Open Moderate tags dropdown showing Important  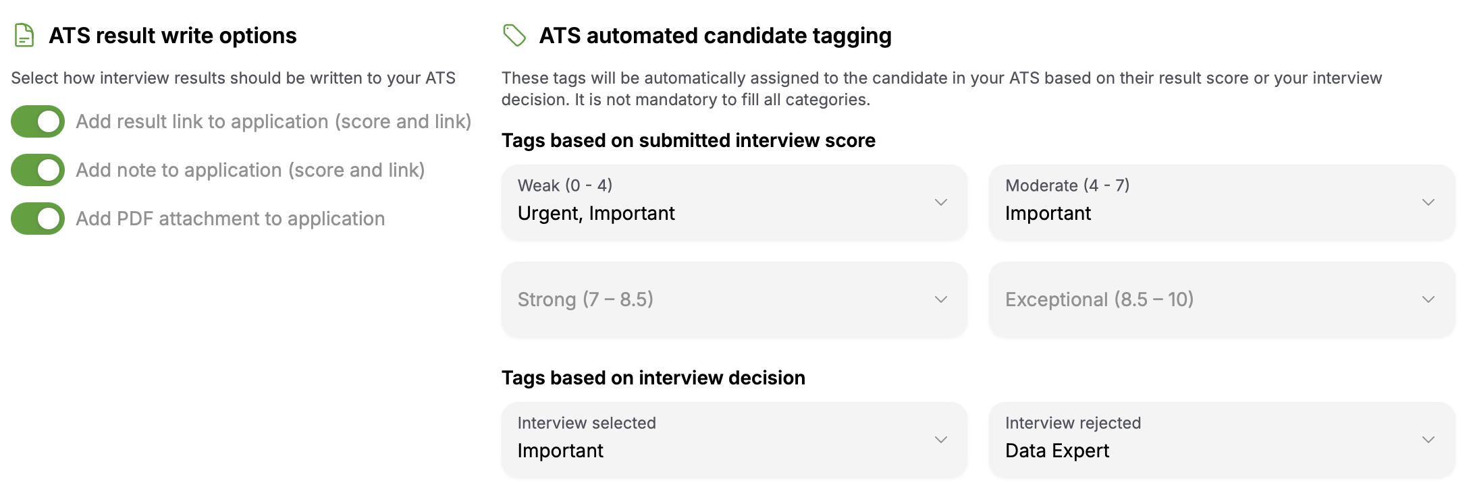pyautogui.click(x=1222, y=202)
